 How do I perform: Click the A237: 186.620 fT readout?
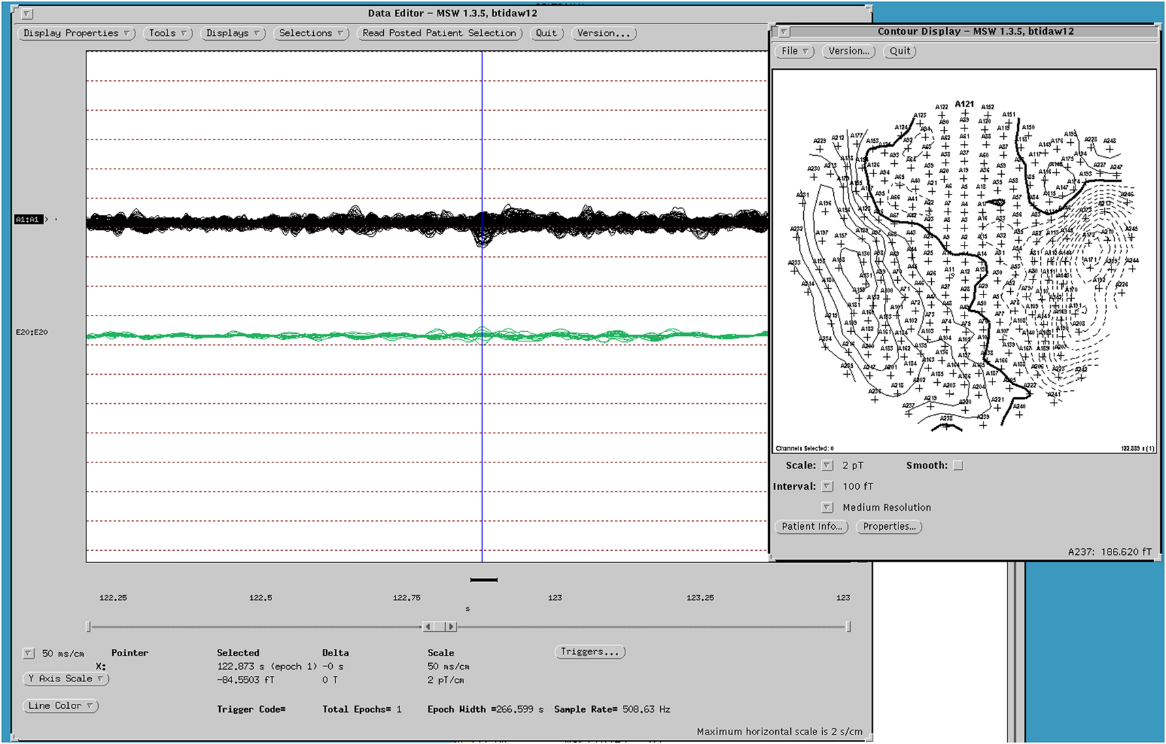(x=1110, y=552)
